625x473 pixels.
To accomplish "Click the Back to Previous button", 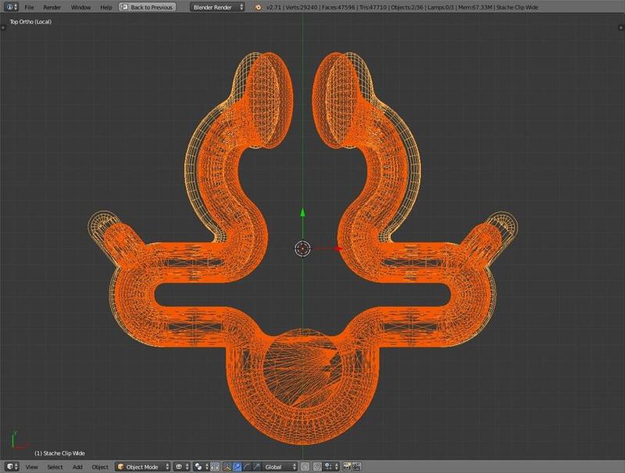I will (146, 7).
